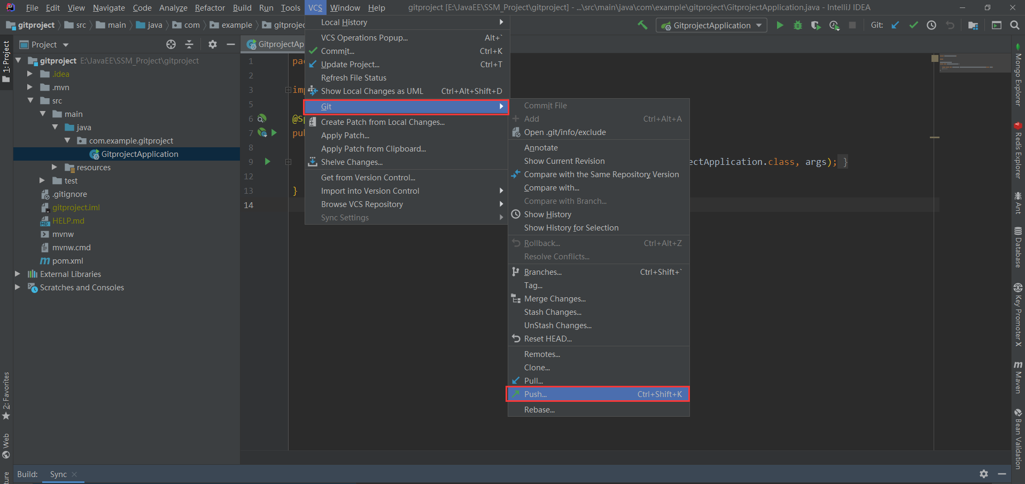The image size is (1025, 484).
Task: Expand the .mvn folder
Action: (30, 87)
